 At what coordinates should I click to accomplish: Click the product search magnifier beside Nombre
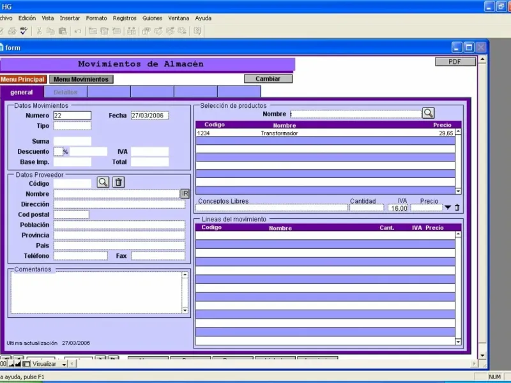[428, 113]
